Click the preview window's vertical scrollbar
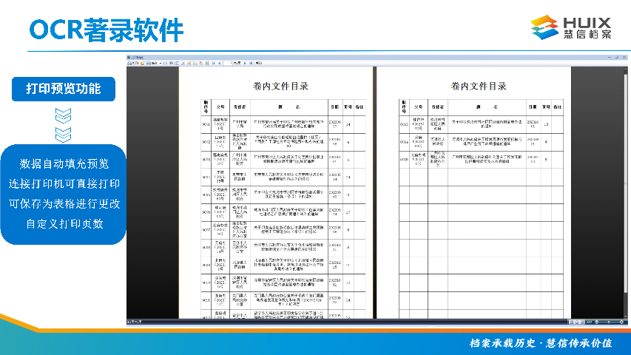This screenshot has height=355, width=631. (626, 192)
